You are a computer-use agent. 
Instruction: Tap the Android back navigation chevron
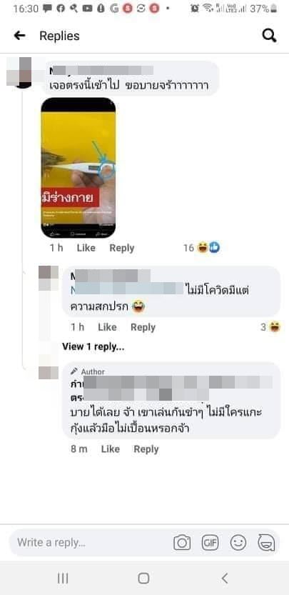pos(225,579)
